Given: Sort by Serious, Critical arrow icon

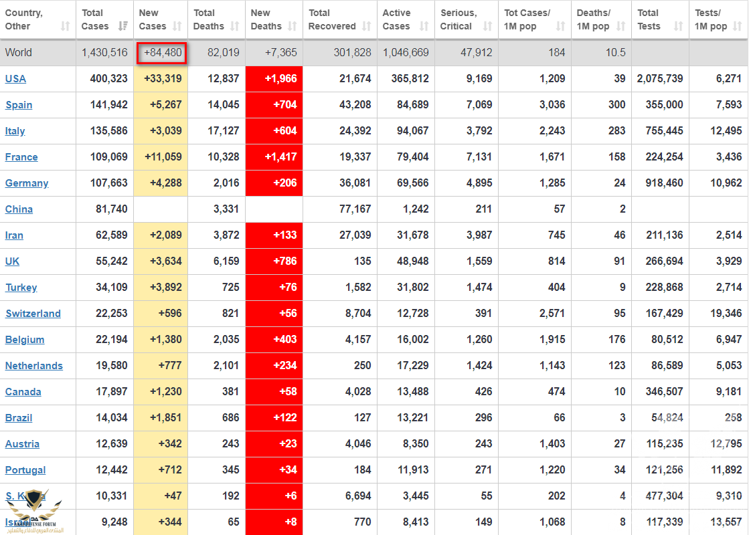Looking at the screenshot, I should tap(488, 27).
